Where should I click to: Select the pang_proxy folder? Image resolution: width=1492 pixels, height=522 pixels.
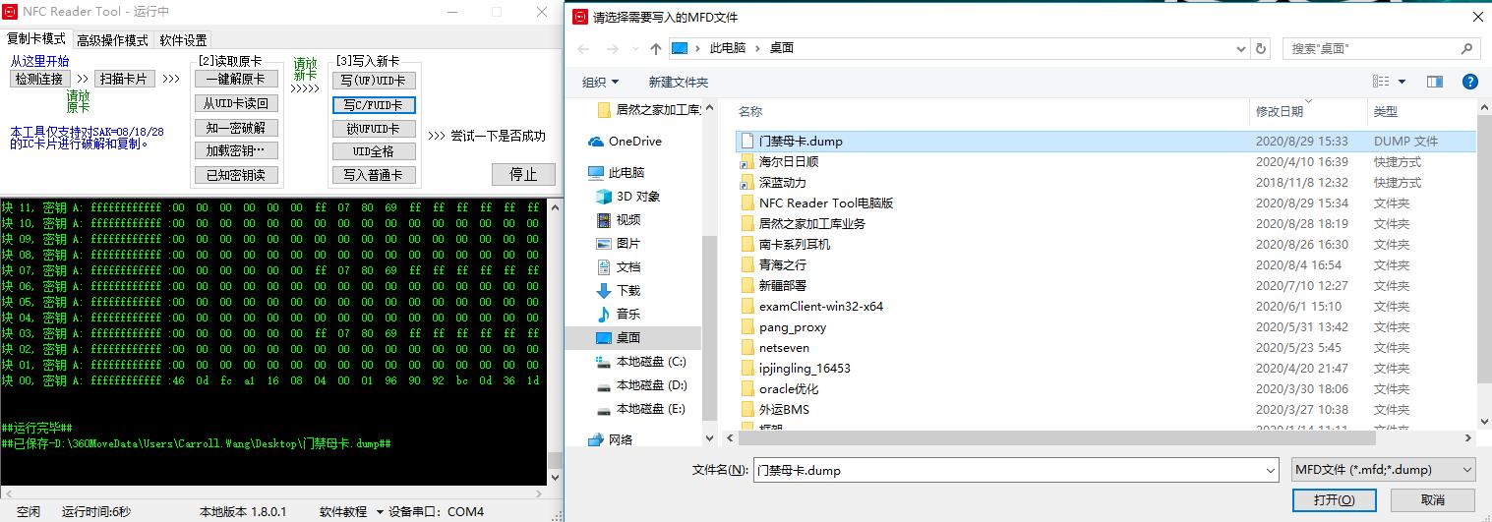[793, 327]
